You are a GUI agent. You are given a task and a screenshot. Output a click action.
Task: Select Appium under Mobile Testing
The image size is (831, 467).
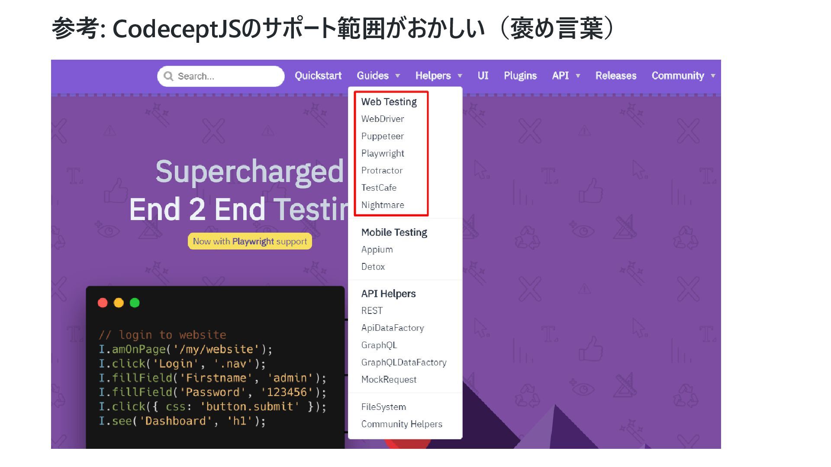click(377, 249)
